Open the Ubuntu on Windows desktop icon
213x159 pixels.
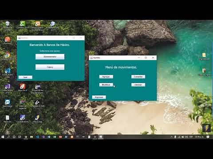[38, 87]
